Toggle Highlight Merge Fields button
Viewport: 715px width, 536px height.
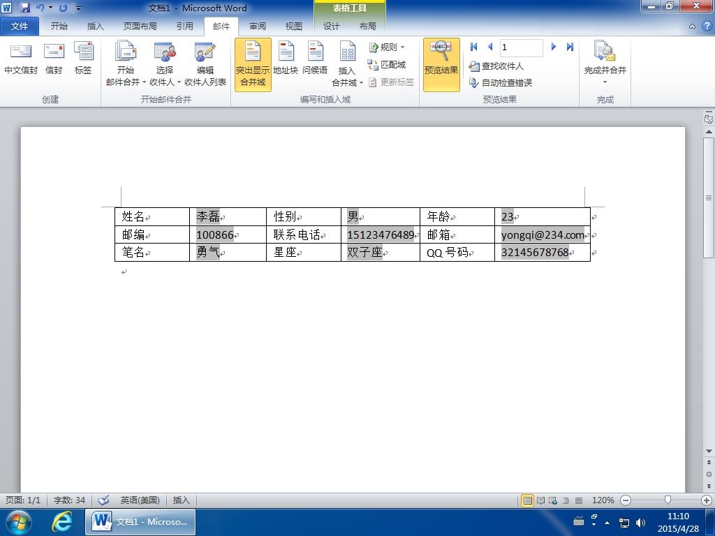click(253, 65)
